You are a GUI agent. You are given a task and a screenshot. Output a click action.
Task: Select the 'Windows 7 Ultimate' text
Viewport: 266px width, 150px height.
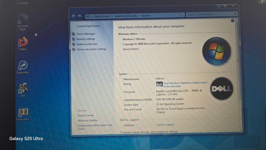134,39
